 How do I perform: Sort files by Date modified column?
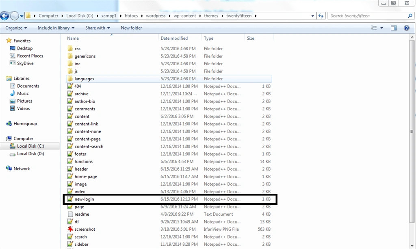click(174, 38)
